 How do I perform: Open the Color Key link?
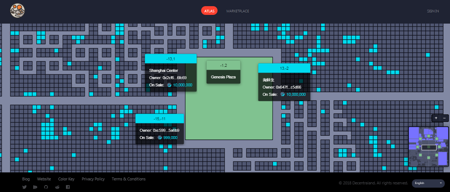pos(66,179)
